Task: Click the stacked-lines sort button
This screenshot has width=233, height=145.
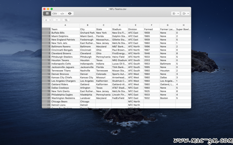Action: 66,20
